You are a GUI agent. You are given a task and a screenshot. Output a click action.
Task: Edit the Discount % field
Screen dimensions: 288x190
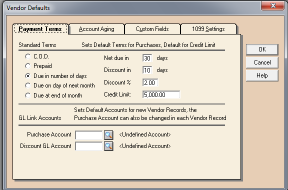click(x=150, y=82)
